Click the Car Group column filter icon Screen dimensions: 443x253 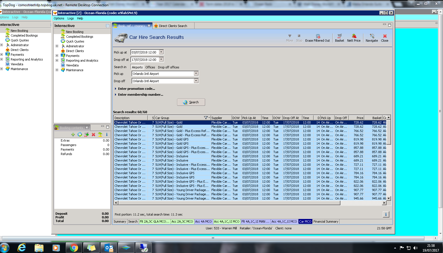pos(206,118)
